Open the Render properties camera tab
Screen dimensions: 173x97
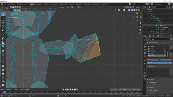145,44
